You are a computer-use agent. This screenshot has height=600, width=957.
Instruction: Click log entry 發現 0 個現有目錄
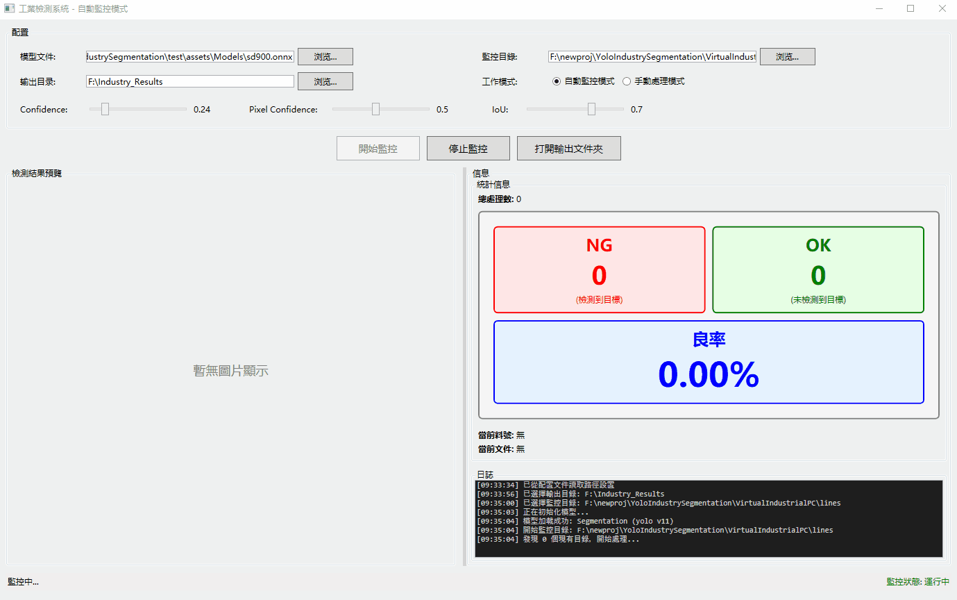(x=559, y=539)
